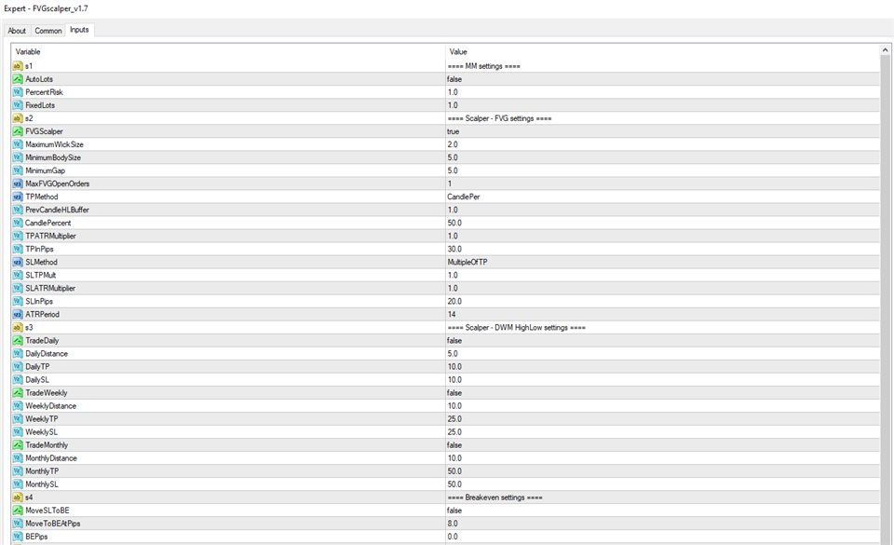Select the '==== MM settings ====' value
This screenshot has width=894, height=545.
(x=484, y=66)
